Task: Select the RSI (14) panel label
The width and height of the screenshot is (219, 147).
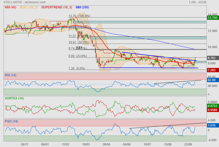Action: [x=10, y=75]
